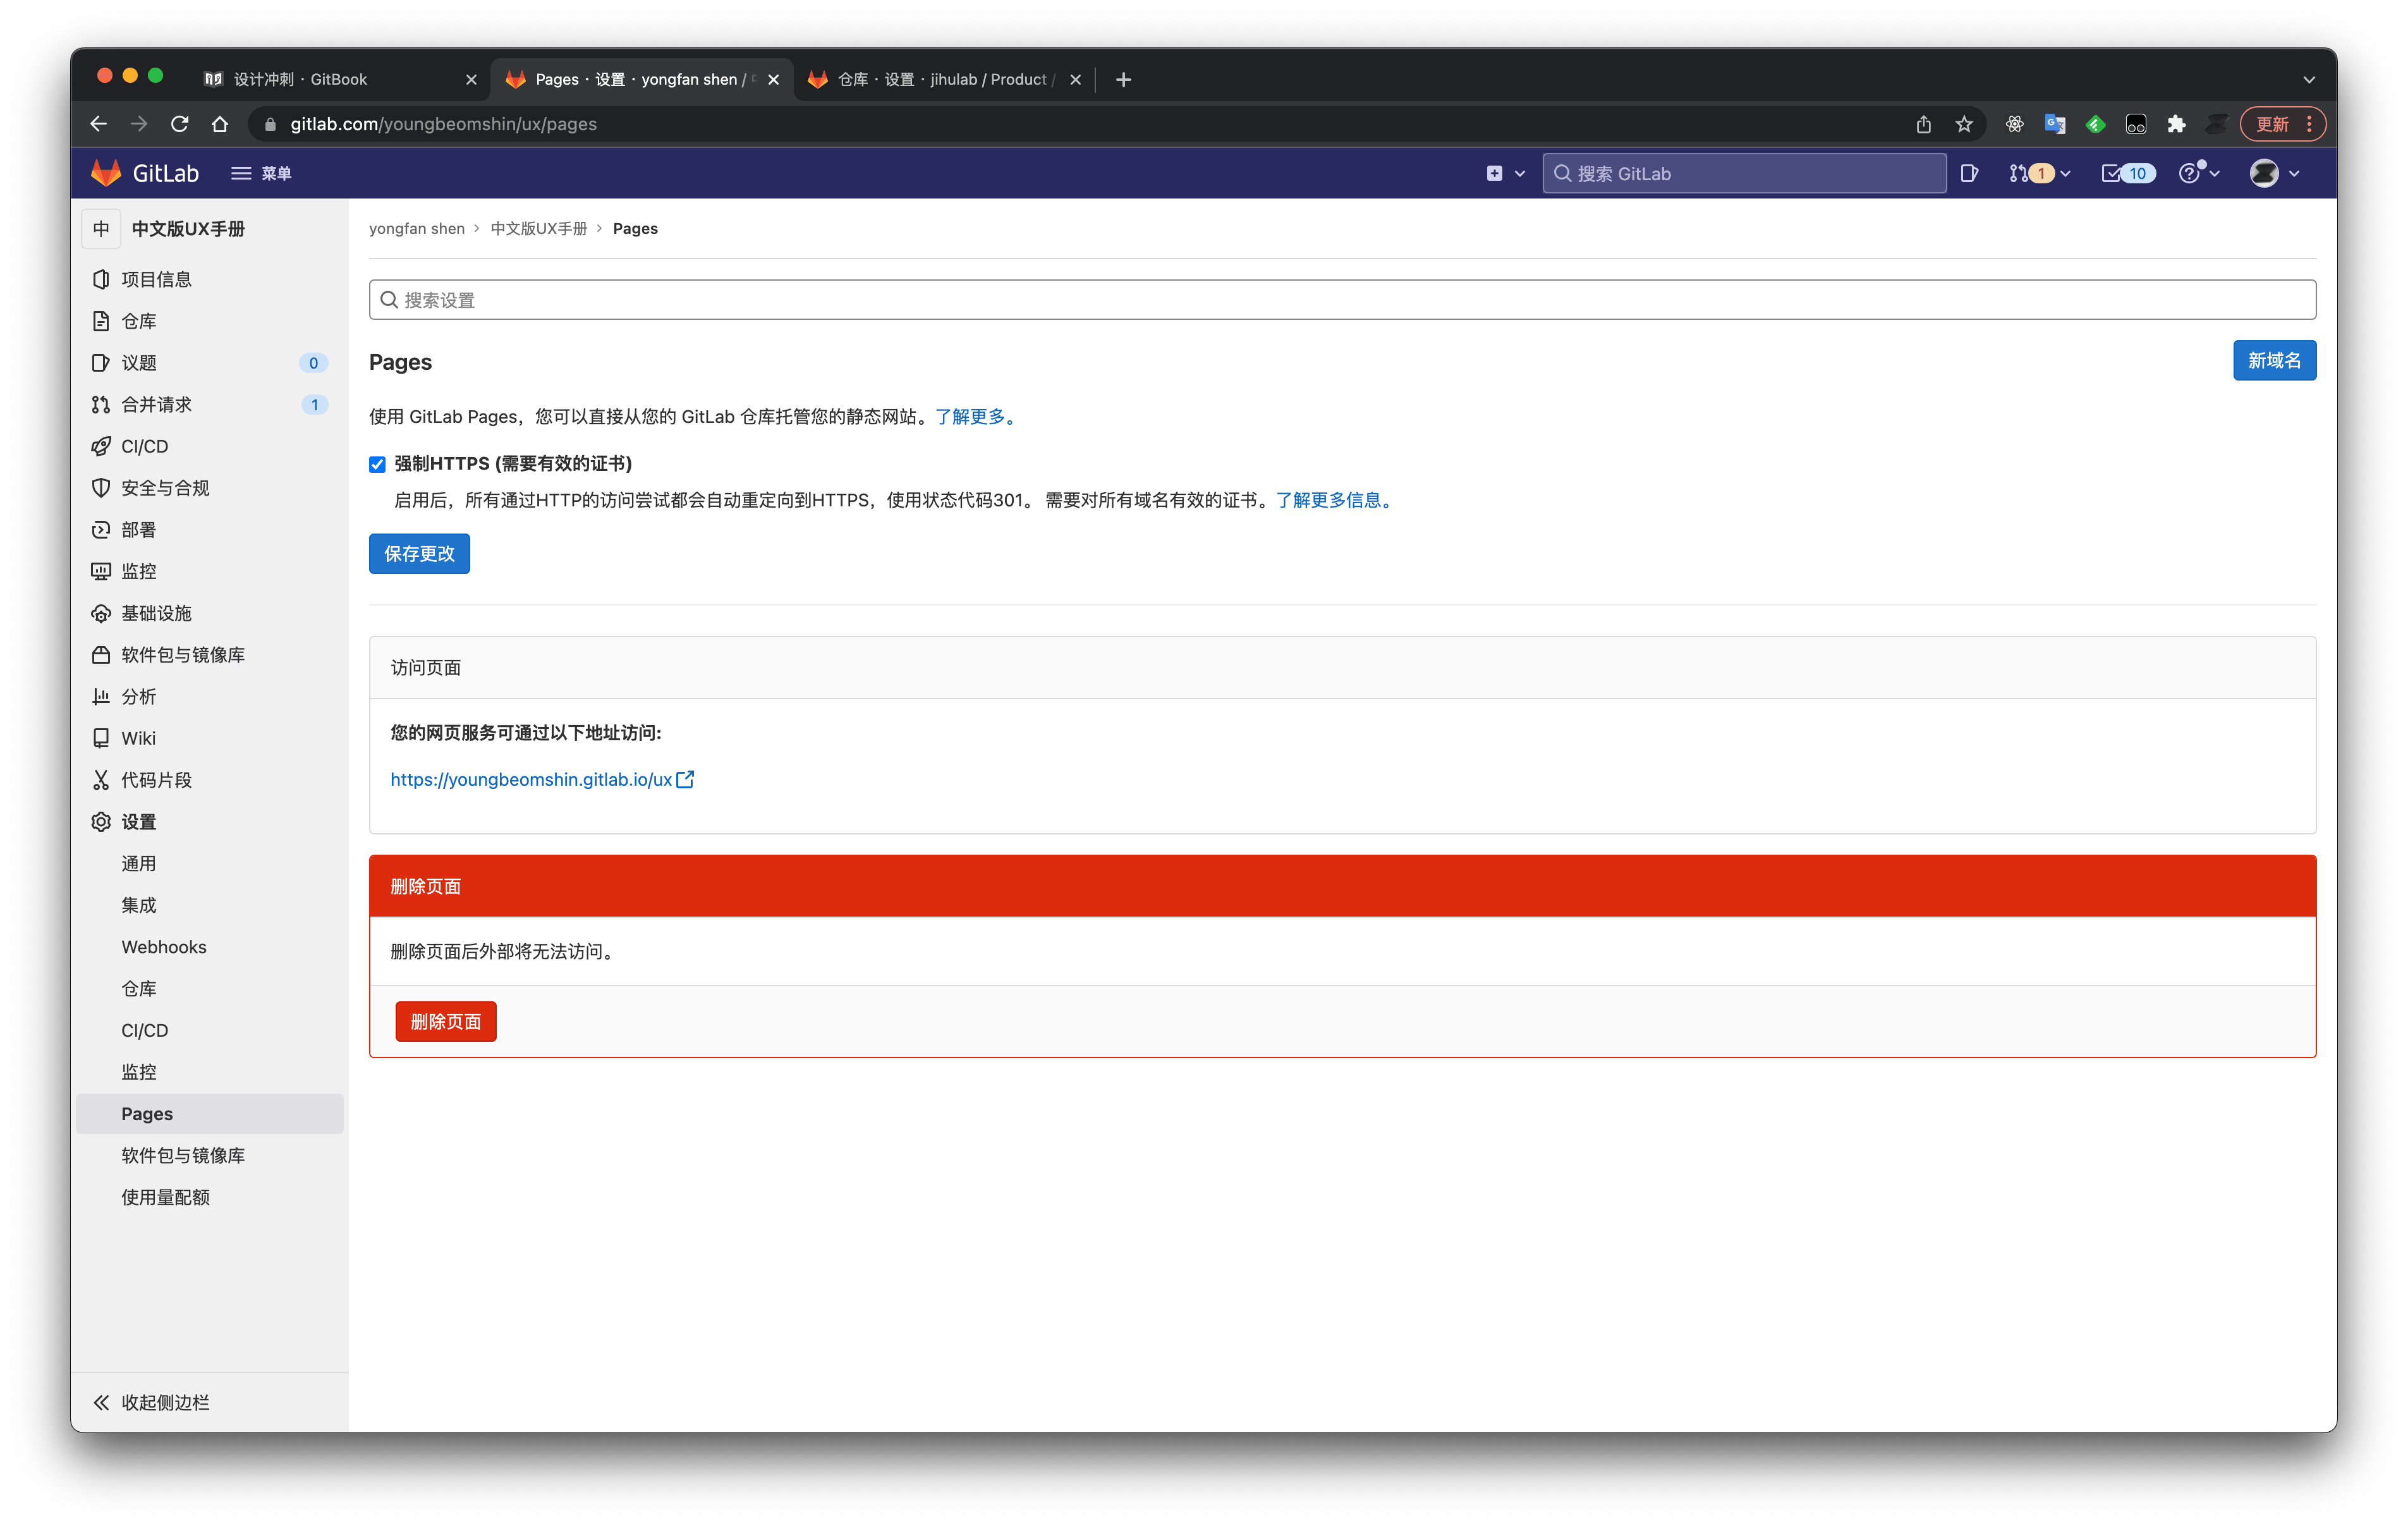
Task: Open the to-do list icon showing 10
Action: (x=2126, y=173)
